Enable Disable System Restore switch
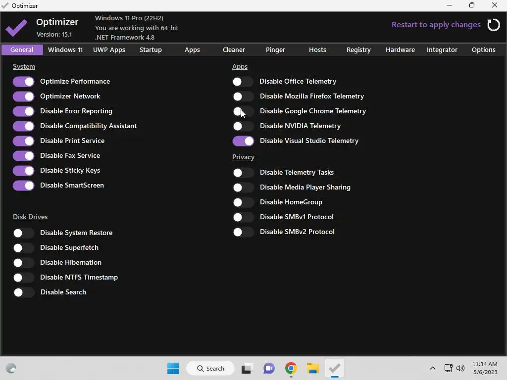Screen dimensions: 507x380 [x=24, y=233]
